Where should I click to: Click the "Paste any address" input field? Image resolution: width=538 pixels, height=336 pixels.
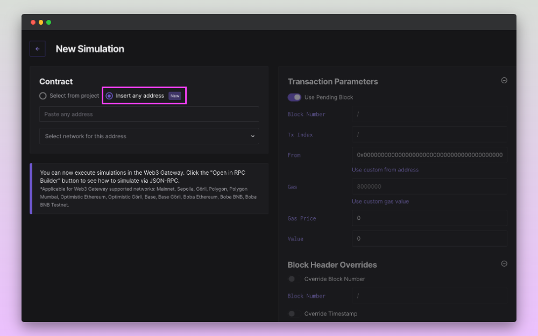(x=149, y=114)
